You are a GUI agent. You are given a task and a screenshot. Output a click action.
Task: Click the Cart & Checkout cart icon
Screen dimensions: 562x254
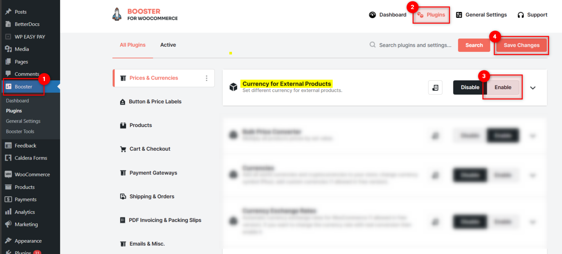tap(123, 149)
